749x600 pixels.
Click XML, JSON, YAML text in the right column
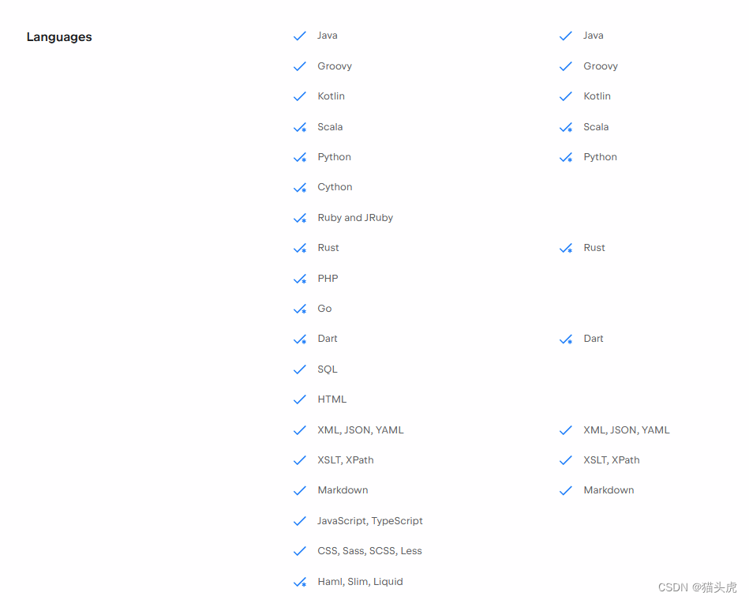[x=627, y=430]
